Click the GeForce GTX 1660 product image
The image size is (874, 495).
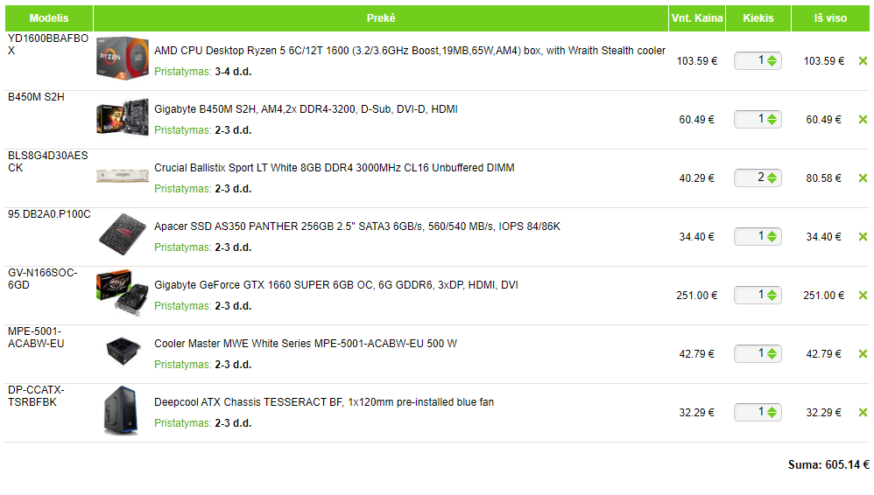point(123,294)
